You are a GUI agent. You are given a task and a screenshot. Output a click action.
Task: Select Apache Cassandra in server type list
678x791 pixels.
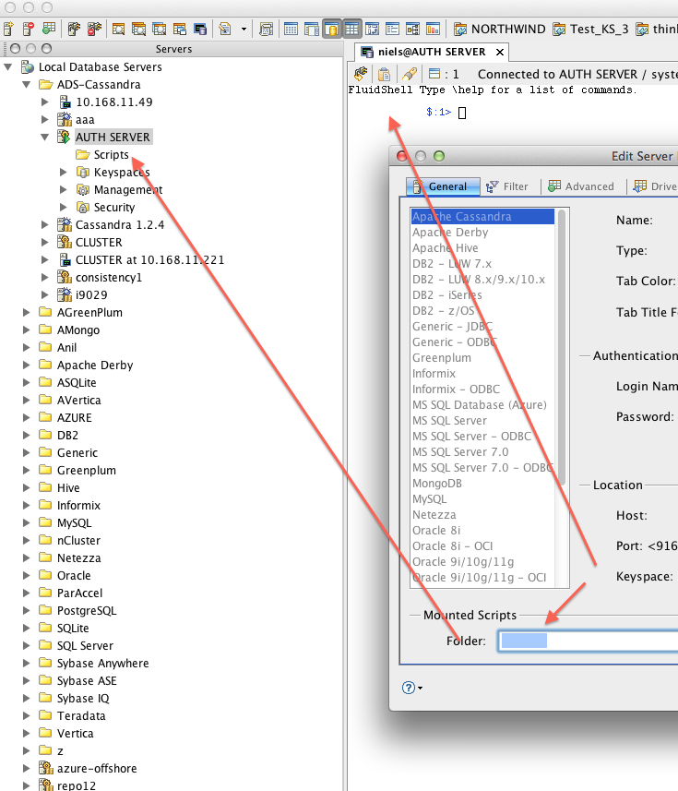(x=482, y=217)
